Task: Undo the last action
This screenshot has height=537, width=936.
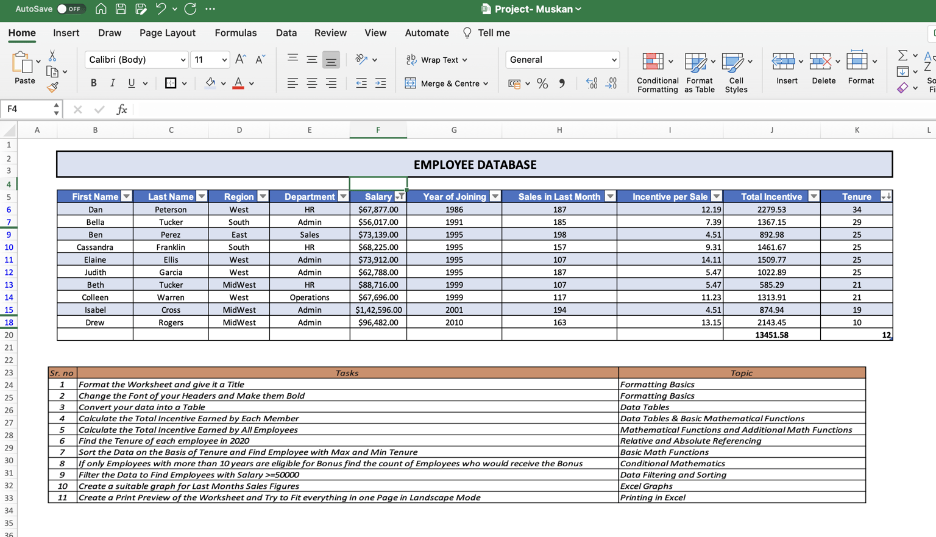Action: [x=161, y=9]
